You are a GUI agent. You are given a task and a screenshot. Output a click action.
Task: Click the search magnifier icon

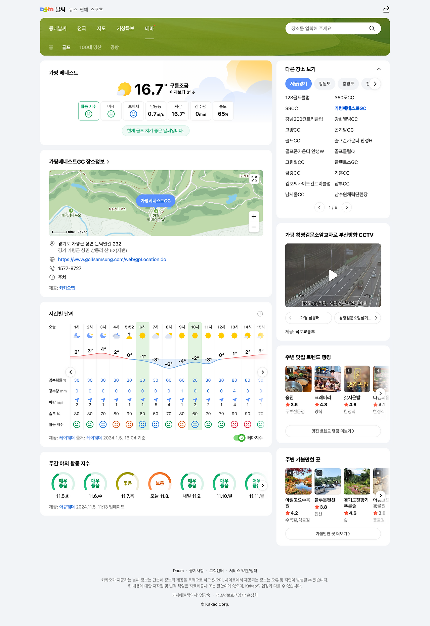point(372,28)
